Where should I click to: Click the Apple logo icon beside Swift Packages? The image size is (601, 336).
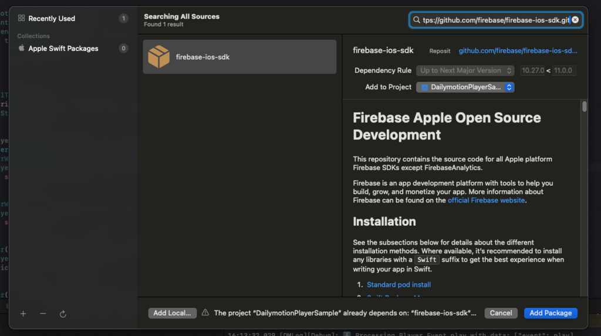click(22, 48)
